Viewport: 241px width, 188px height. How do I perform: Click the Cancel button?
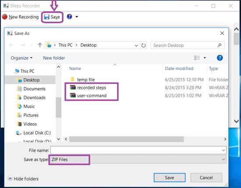pyautogui.click(x=206, y=177)
